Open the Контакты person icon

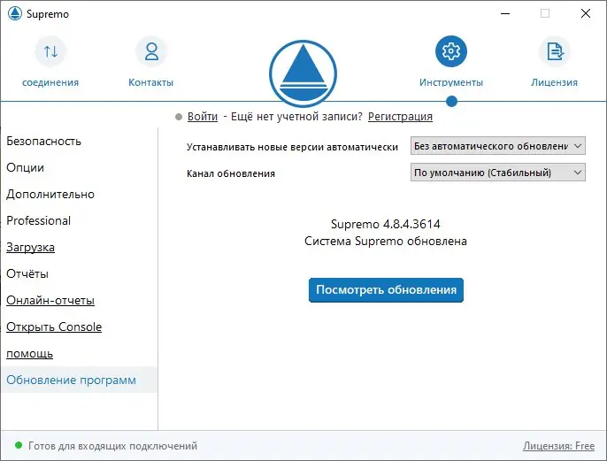(151, 51)
